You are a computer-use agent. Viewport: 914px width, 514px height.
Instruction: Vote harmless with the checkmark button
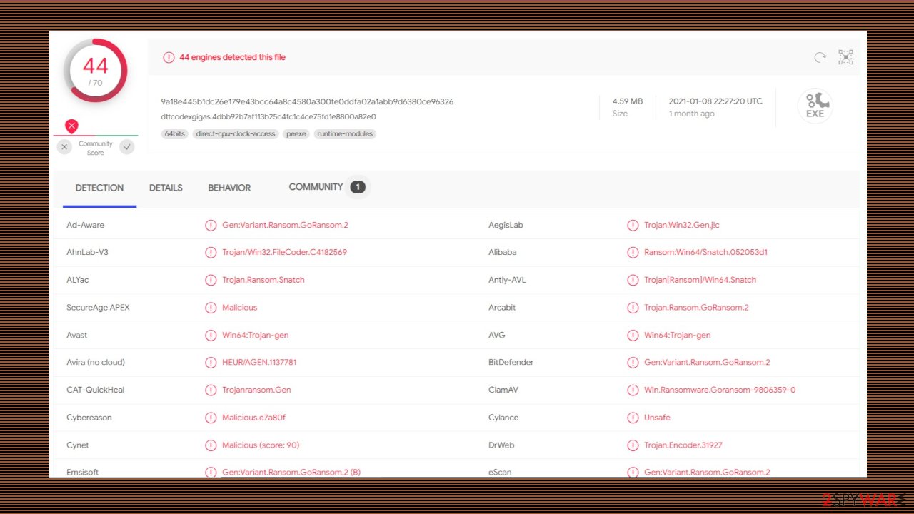click(127, 147)
